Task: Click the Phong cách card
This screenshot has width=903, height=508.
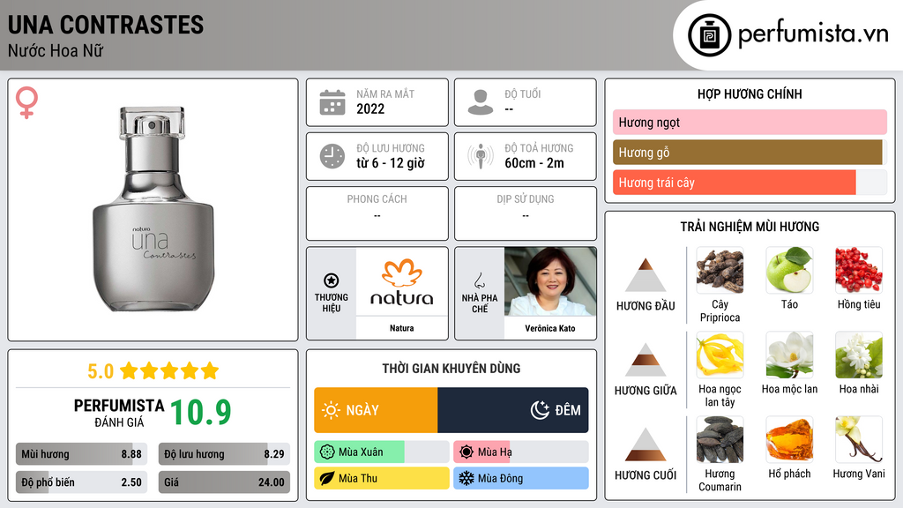Action: pyautogui.click(x=377, y=213)
